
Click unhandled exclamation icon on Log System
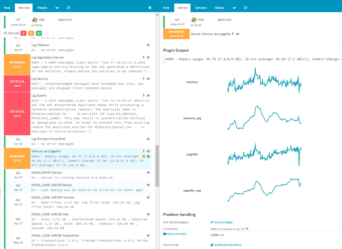click(144, 96)
